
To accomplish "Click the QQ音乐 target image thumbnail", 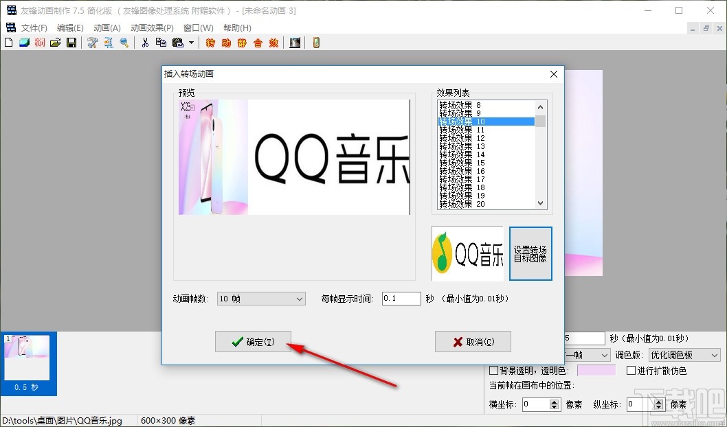I will 467,253.
